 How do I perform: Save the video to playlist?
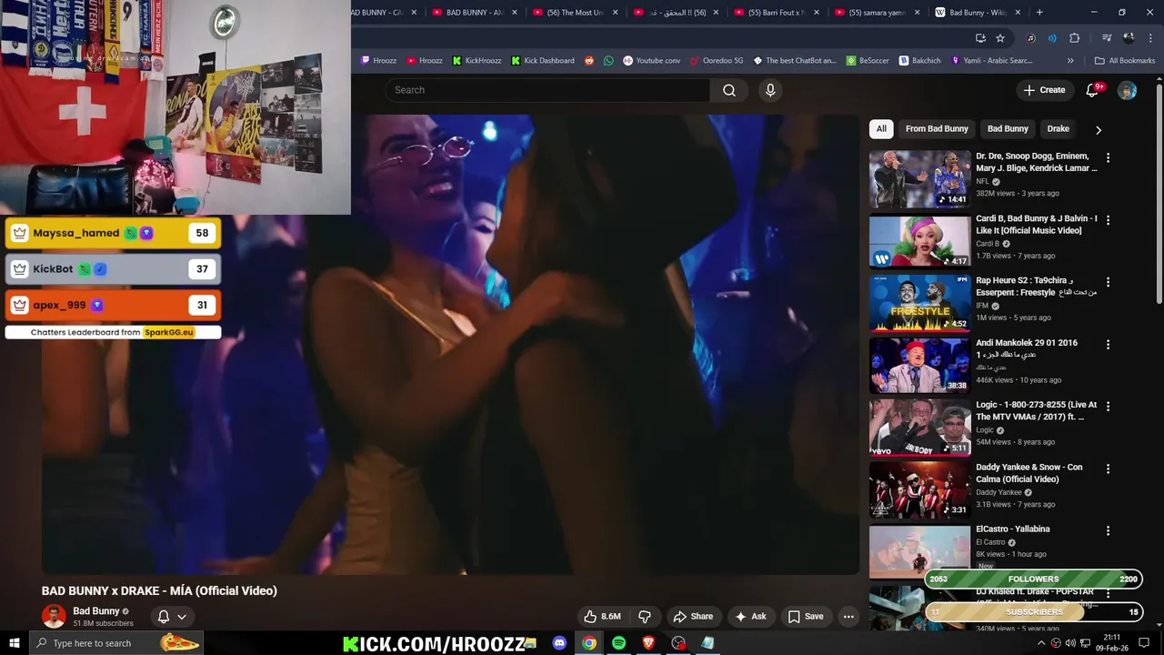pos(806,616)
